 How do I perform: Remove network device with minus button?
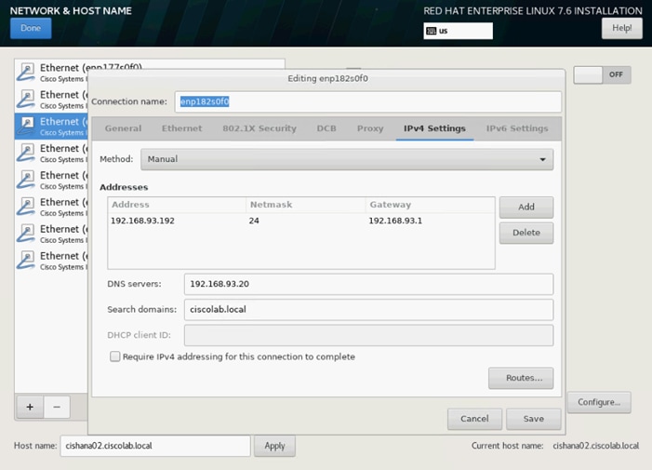pyautogui.click(x=57, y=407)
